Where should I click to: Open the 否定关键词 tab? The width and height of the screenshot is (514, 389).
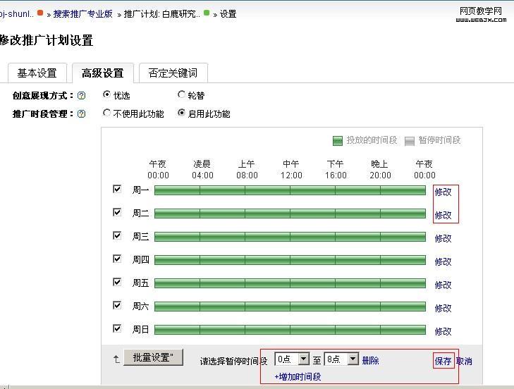coord(173,73)
